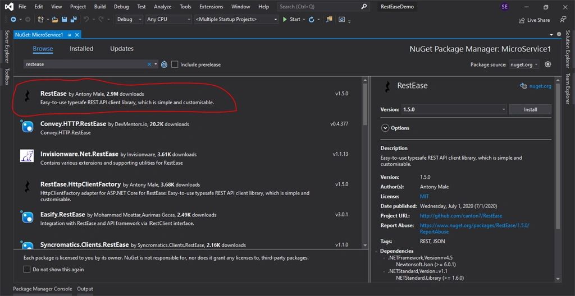This screenshot has height=296, width=575.
Task: Click the RestEase package logo icon
Action: (27, 96)
